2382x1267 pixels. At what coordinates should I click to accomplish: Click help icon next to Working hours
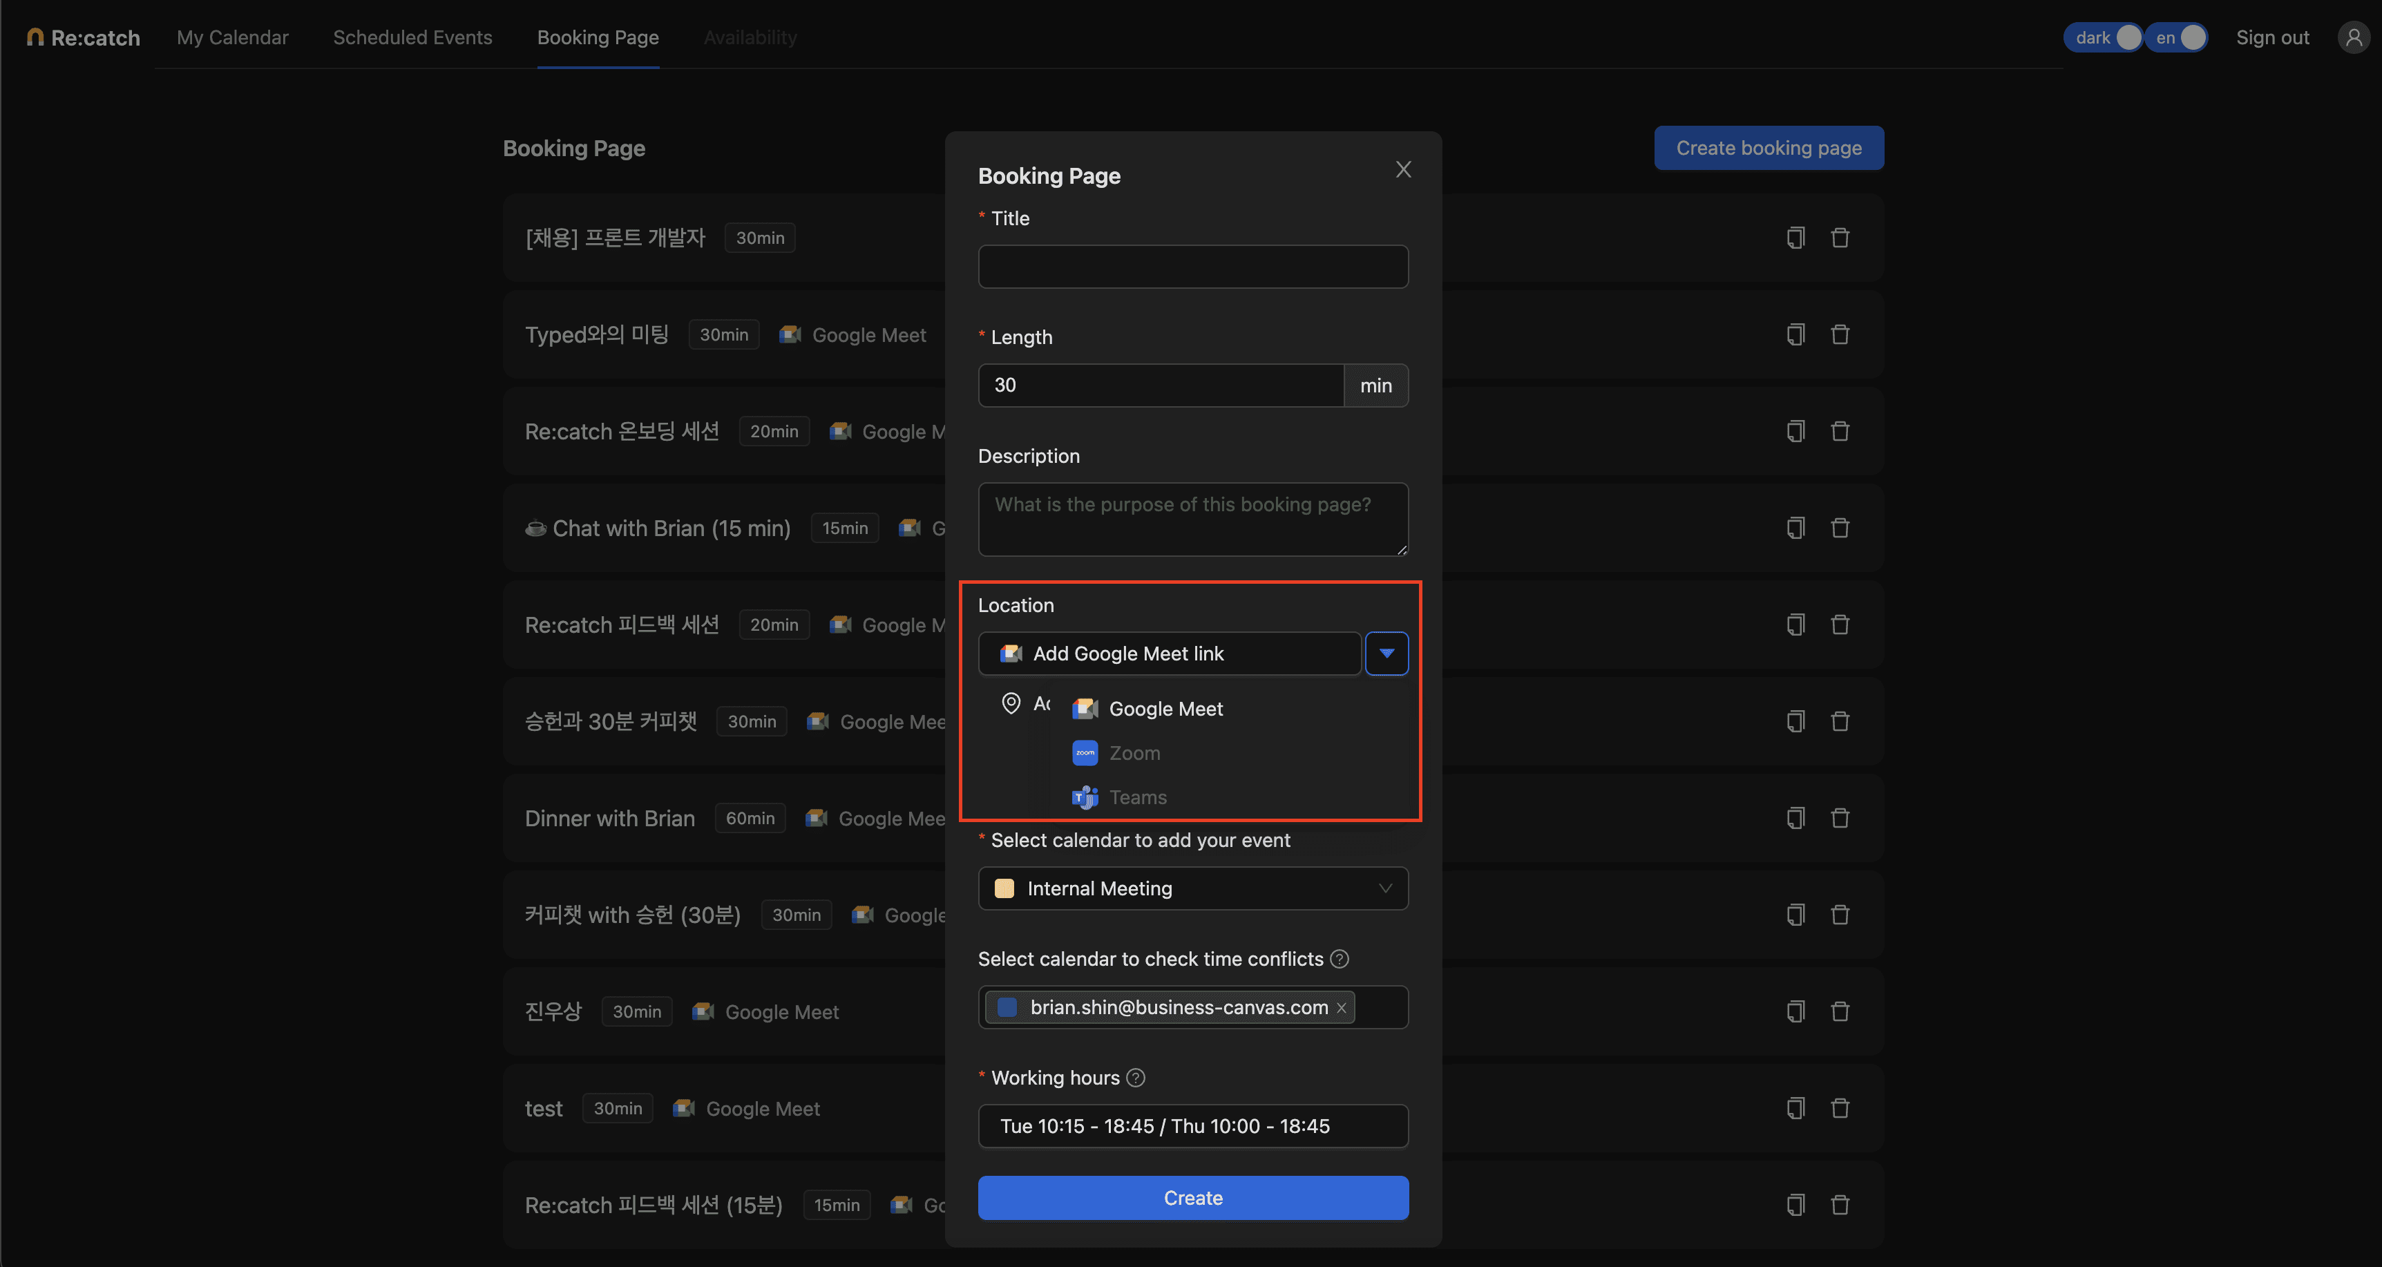1136,1078
